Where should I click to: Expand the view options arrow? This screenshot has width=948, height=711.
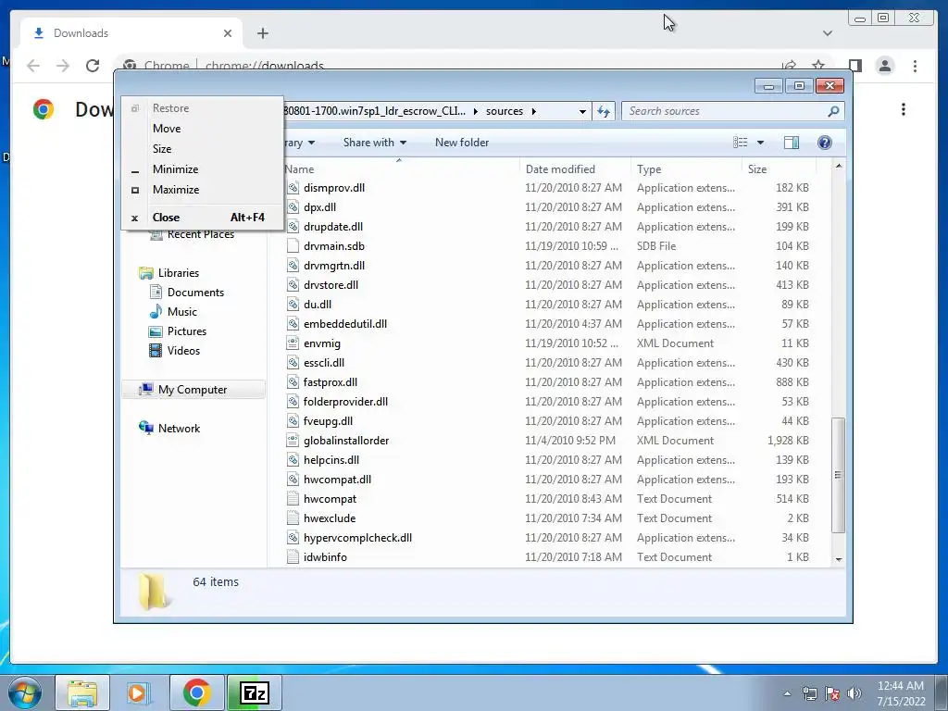761,143
